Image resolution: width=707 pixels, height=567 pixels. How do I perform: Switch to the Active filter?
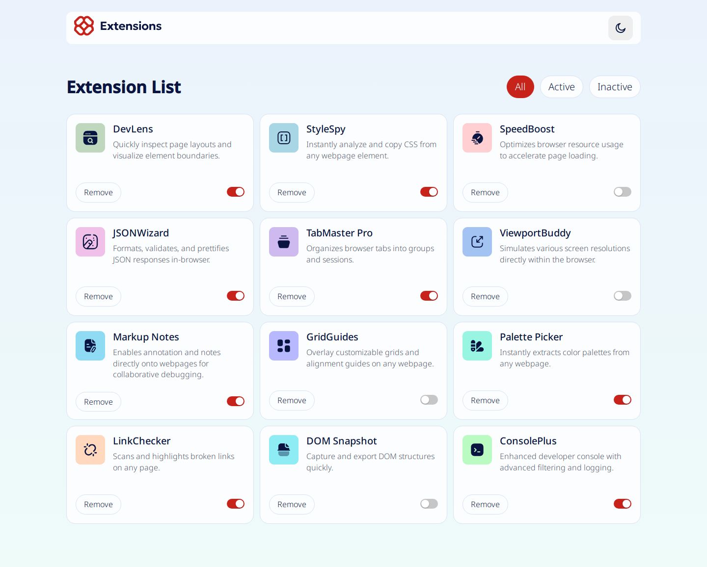pyautogui.click(x=561, y=87)
